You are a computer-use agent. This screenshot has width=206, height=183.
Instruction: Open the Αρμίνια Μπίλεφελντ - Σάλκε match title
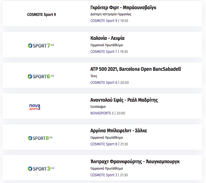[119, 131]
